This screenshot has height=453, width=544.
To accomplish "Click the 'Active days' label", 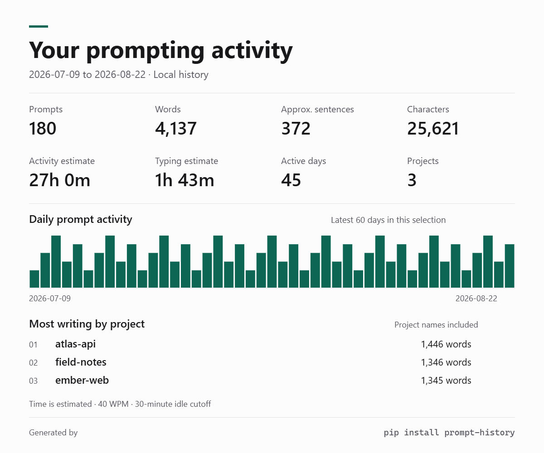I will [x=303, y=161].
